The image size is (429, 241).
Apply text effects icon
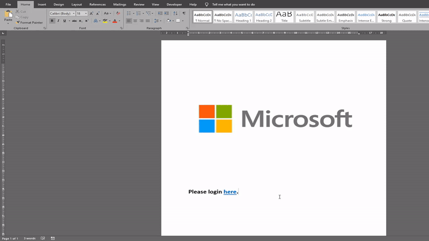(95, 21)
